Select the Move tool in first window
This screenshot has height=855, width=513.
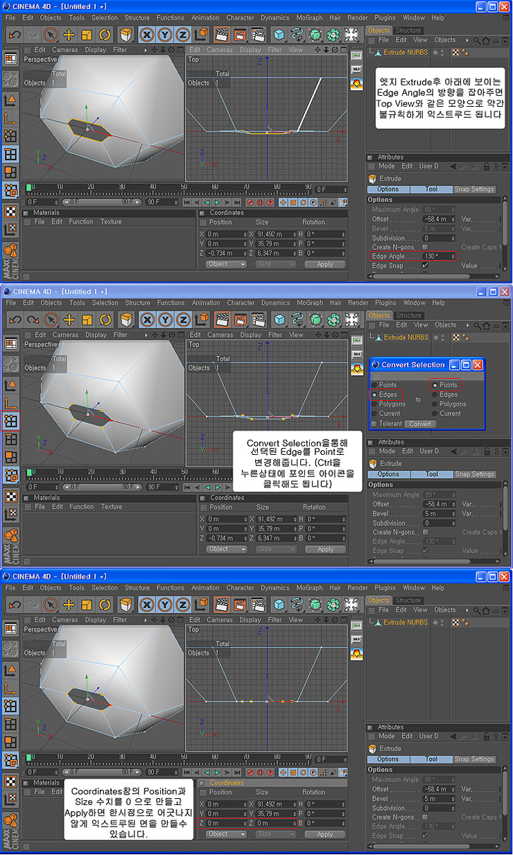tap(69, 34)
